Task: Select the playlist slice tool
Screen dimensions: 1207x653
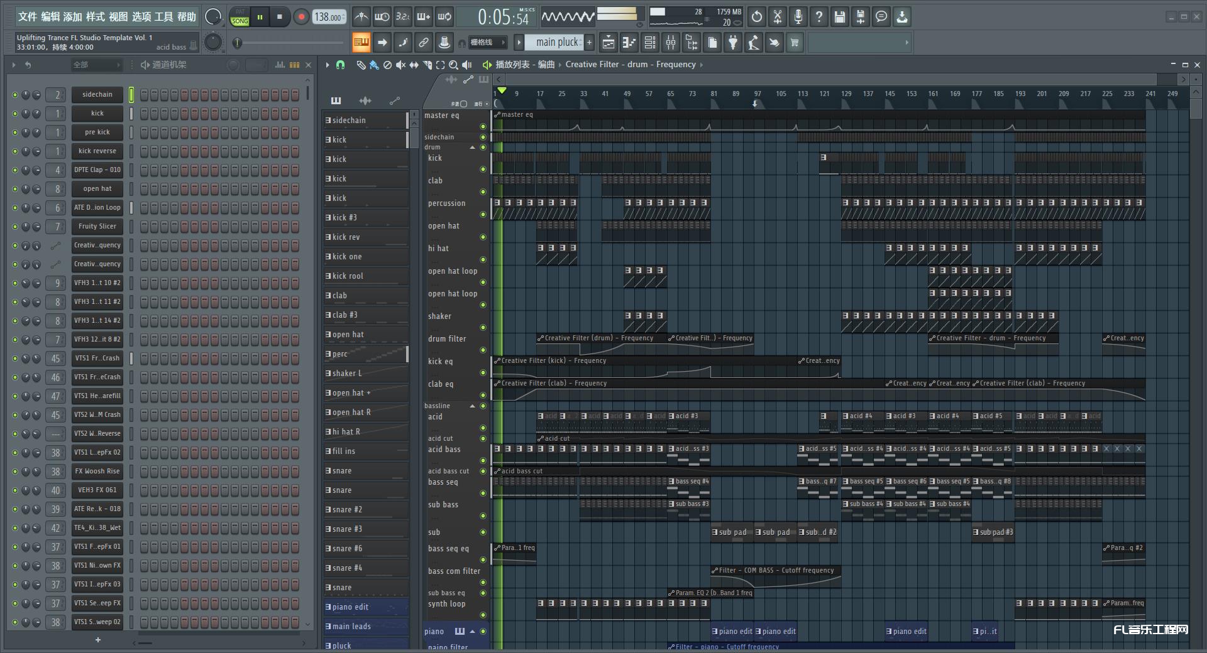Action: point(427,65)
